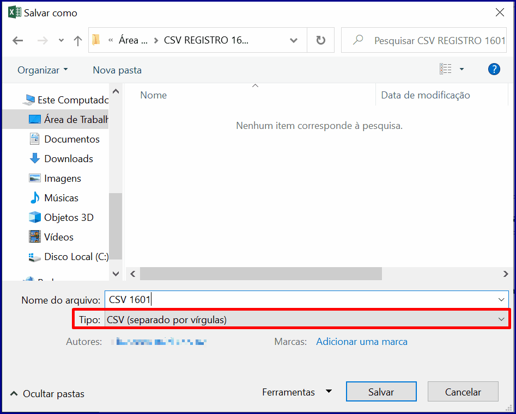
Task: Click the Objetos 3D cube icon
Action: 34,218
